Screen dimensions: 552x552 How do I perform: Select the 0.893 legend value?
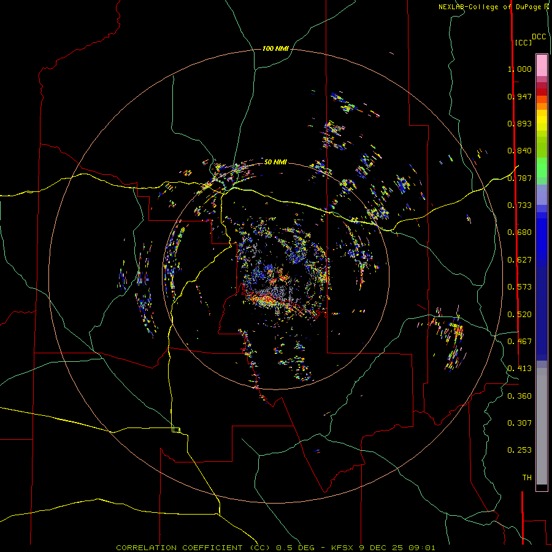point(519,123)
